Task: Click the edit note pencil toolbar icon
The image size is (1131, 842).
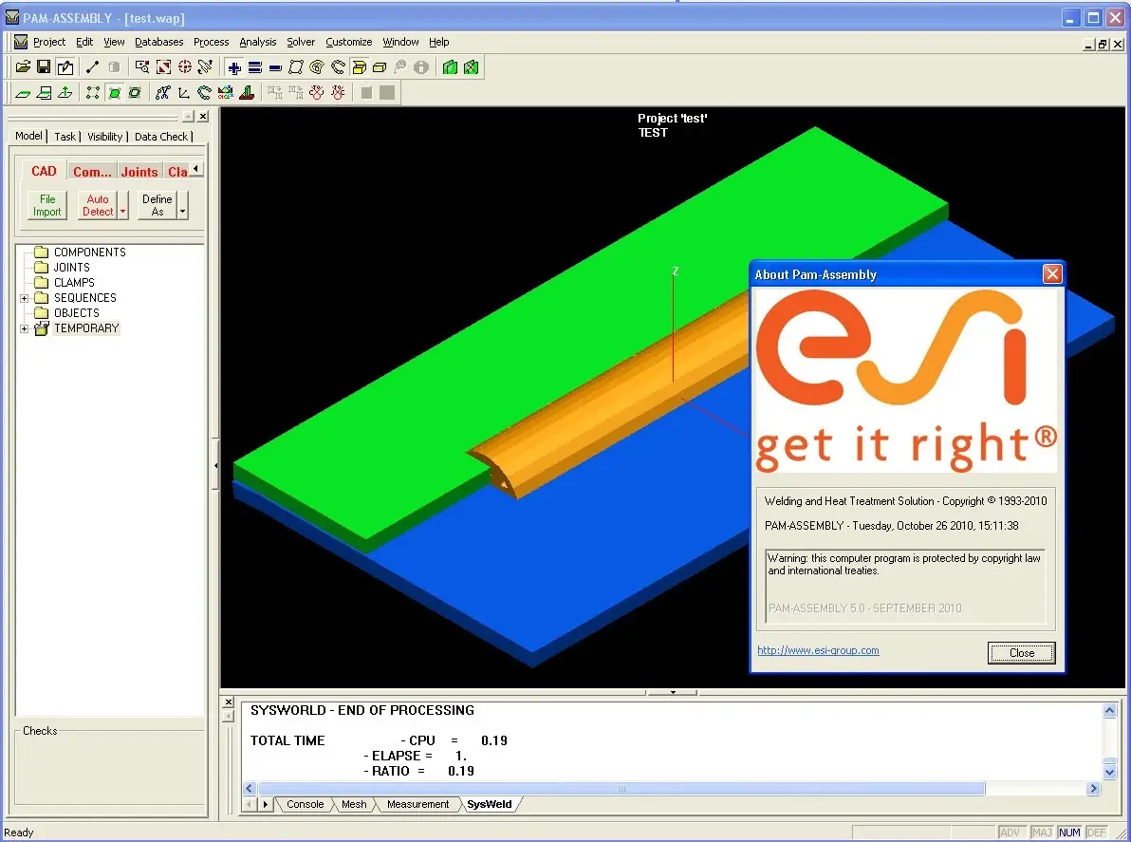Action: 65,67
